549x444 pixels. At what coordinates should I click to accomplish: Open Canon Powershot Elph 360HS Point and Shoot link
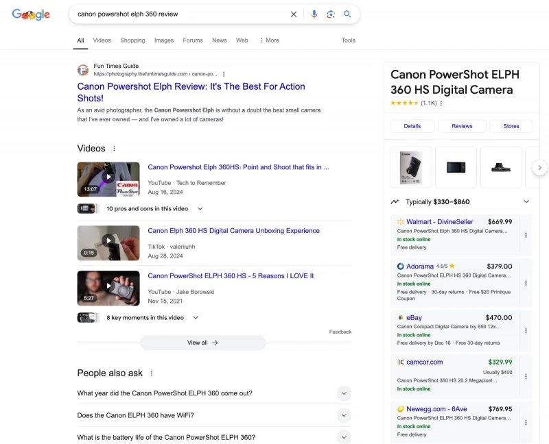238,167
